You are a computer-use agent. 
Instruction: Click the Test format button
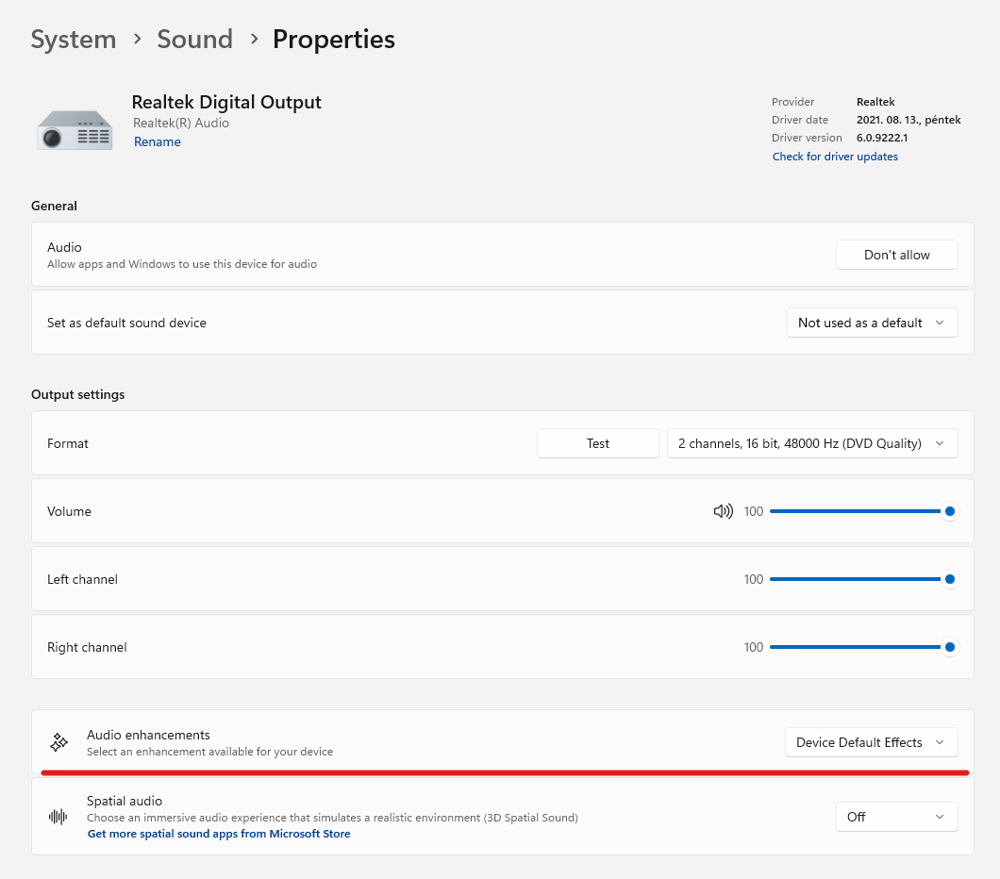598,443
